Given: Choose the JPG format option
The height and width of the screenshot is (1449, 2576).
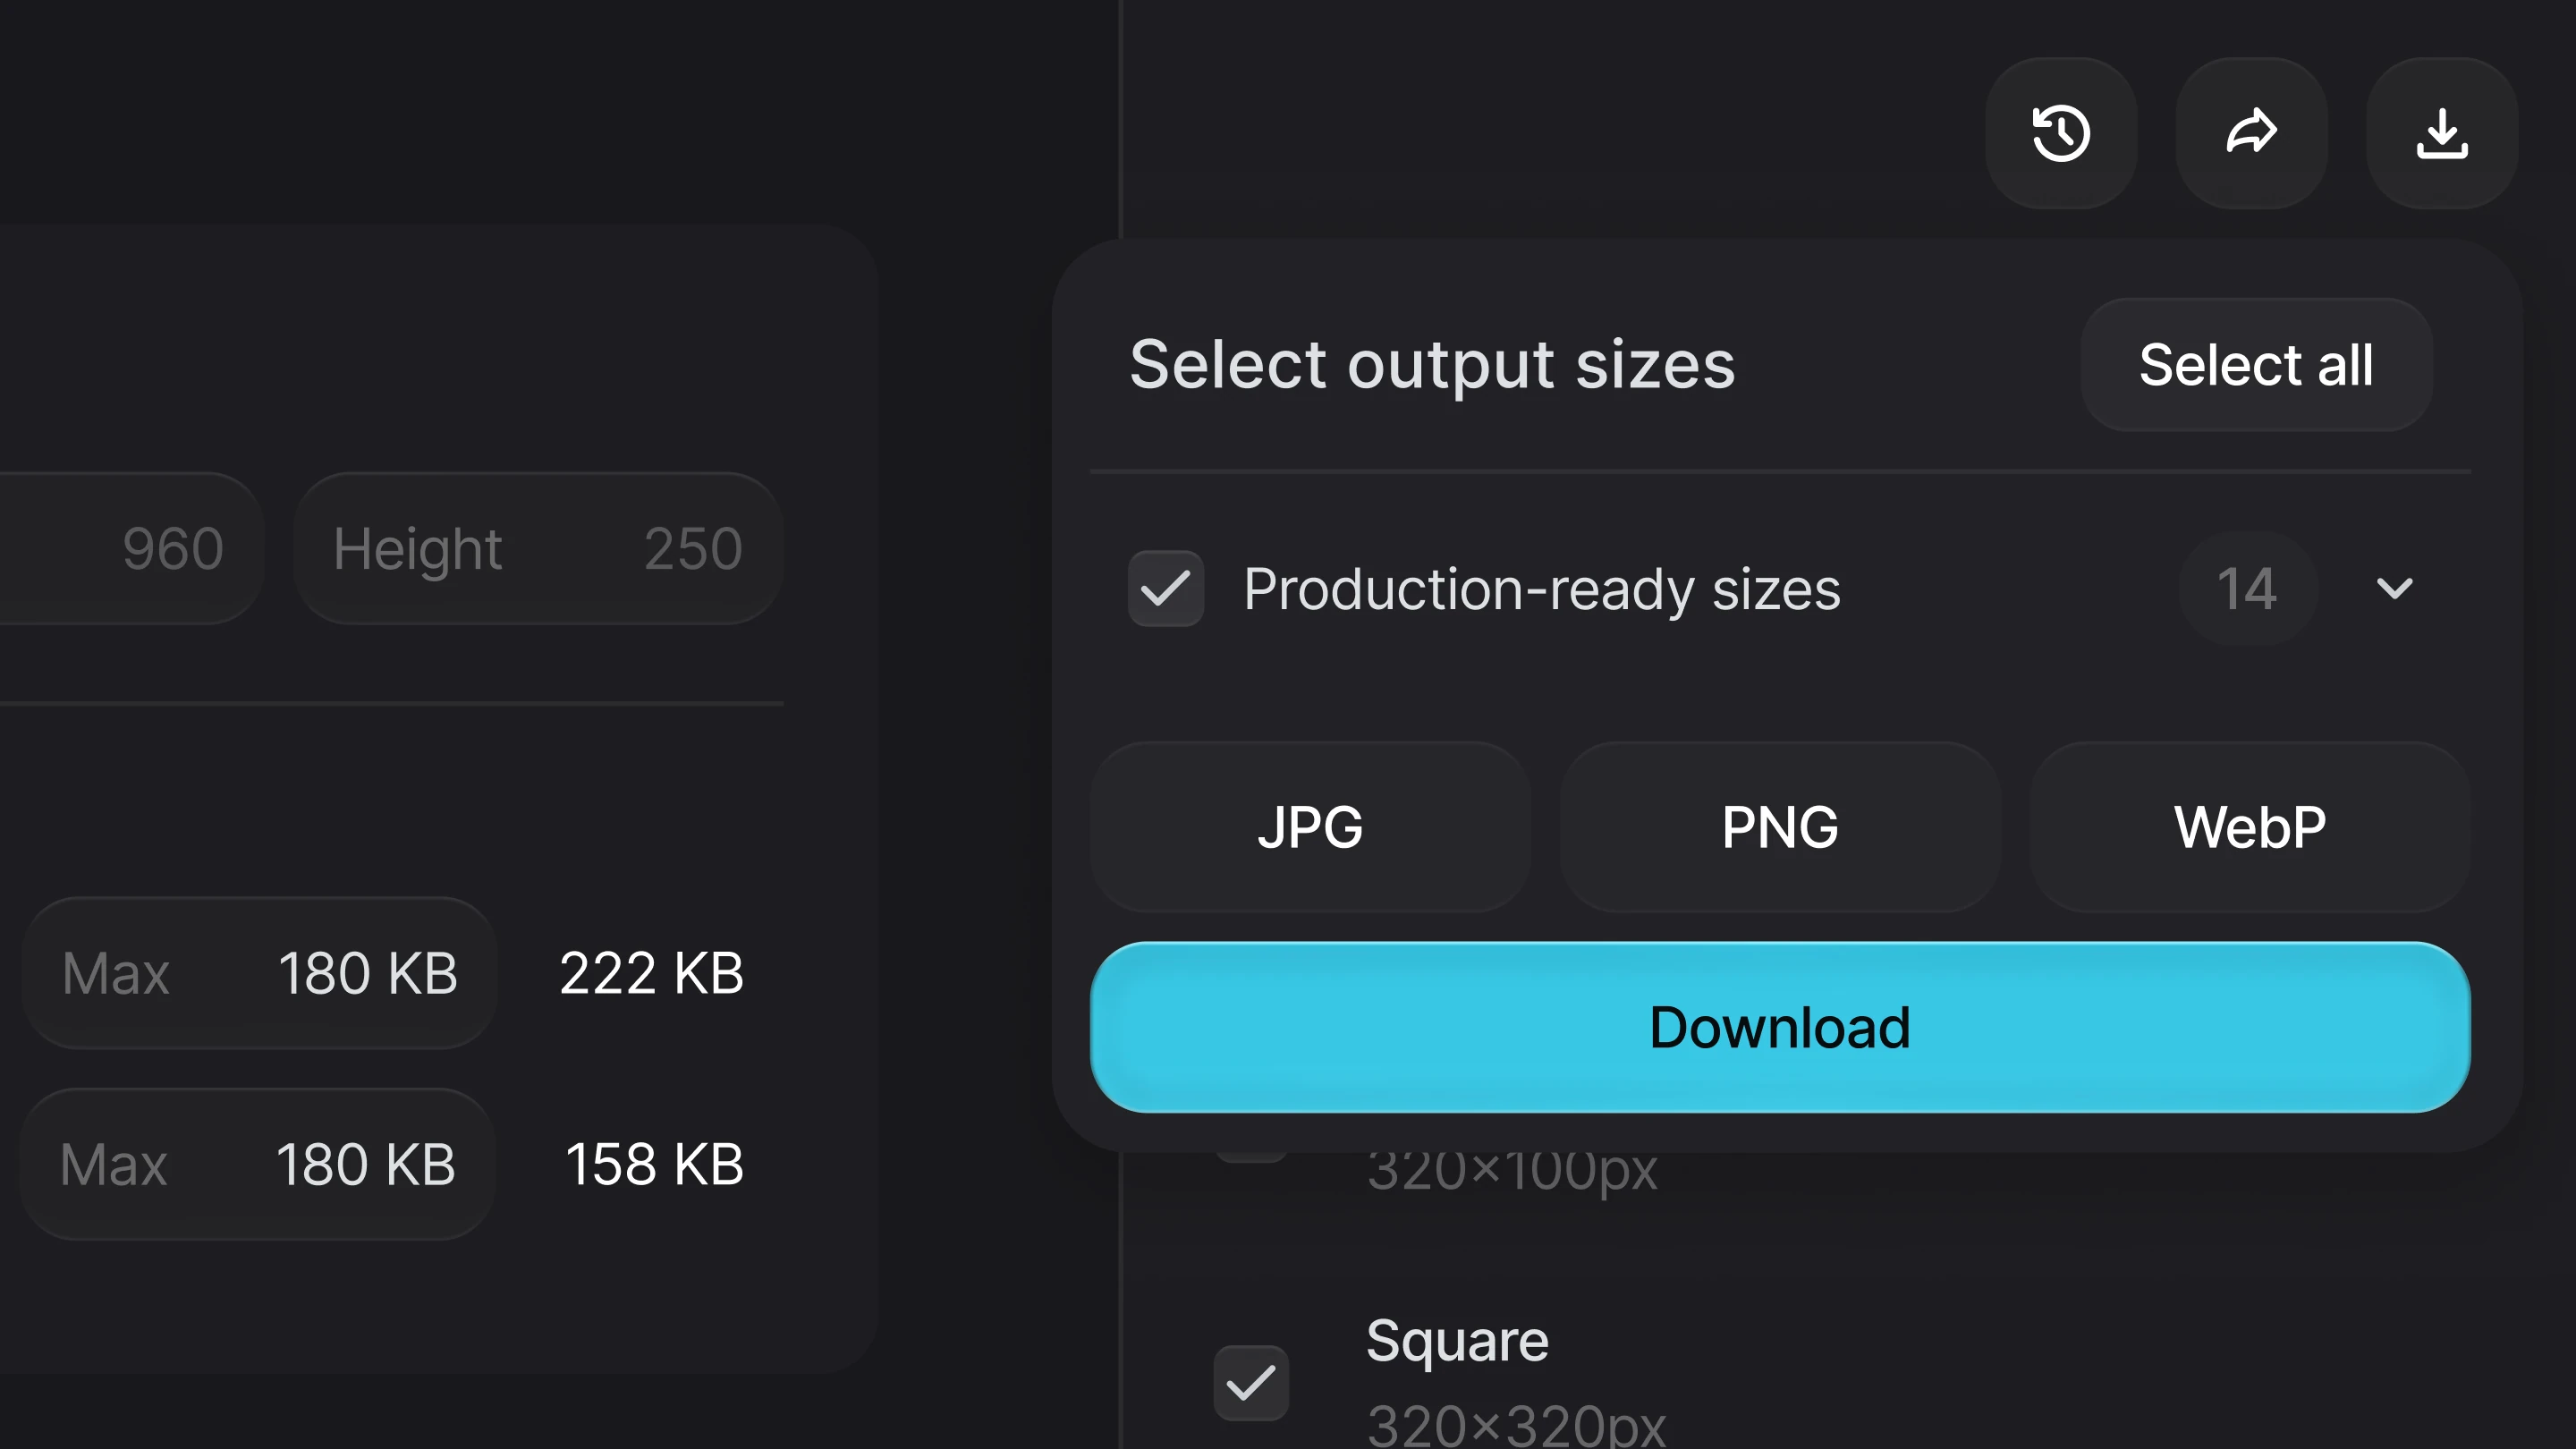Looking at the screenshot, I should (1310, 827).
